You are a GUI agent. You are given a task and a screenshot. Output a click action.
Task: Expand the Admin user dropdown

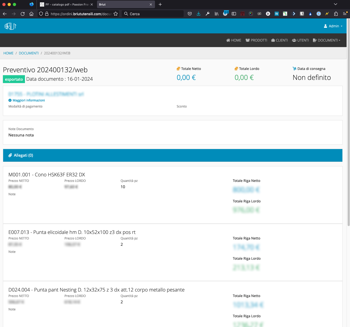point(333,26)
